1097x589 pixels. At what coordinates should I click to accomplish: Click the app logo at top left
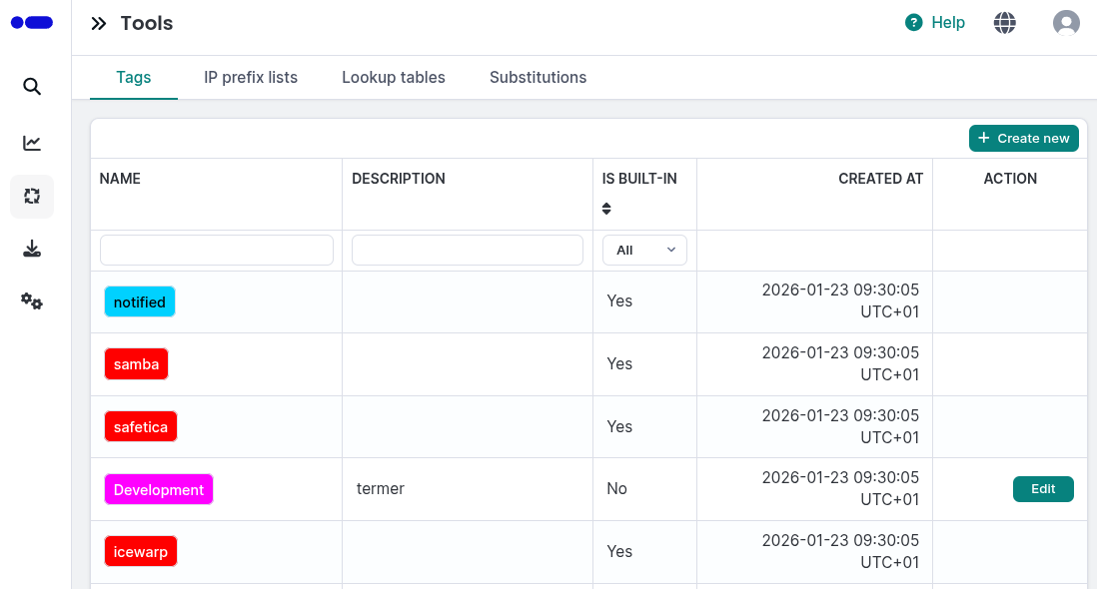pos(32,22)
